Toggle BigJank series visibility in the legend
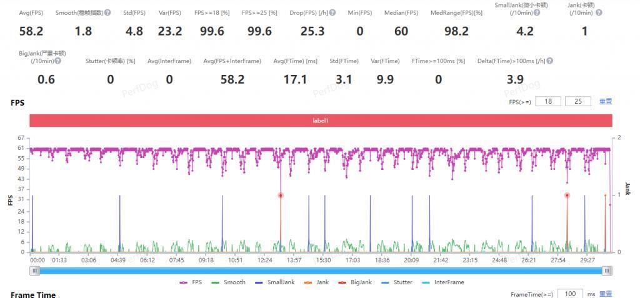 click(354, 282)
